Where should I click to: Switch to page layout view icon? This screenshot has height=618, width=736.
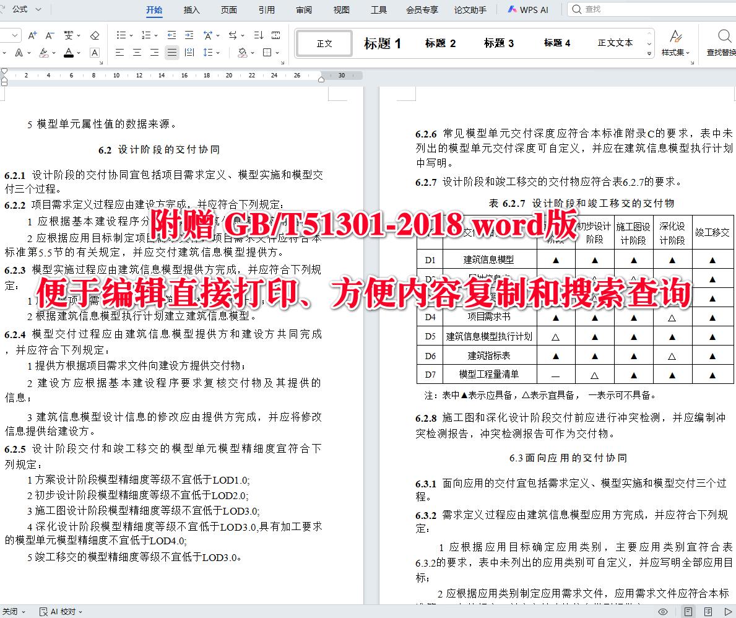pos(688,611)
